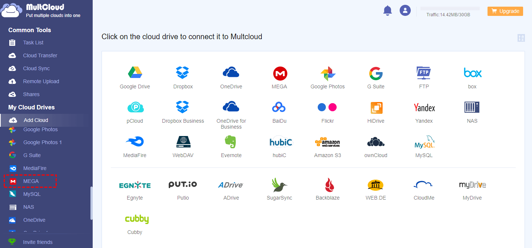
Task: Select Dropbox Business icon
Action: click(183, 107)
